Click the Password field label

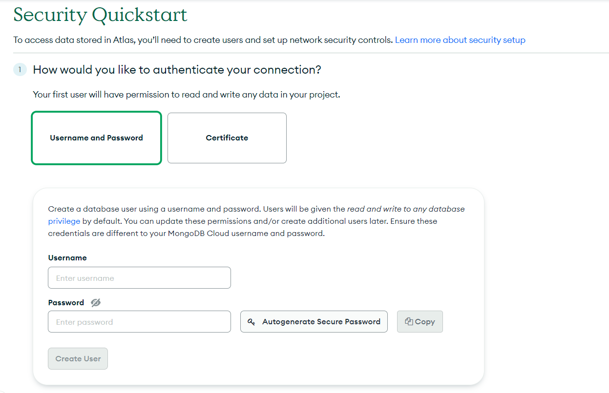[x=66, y=302]
